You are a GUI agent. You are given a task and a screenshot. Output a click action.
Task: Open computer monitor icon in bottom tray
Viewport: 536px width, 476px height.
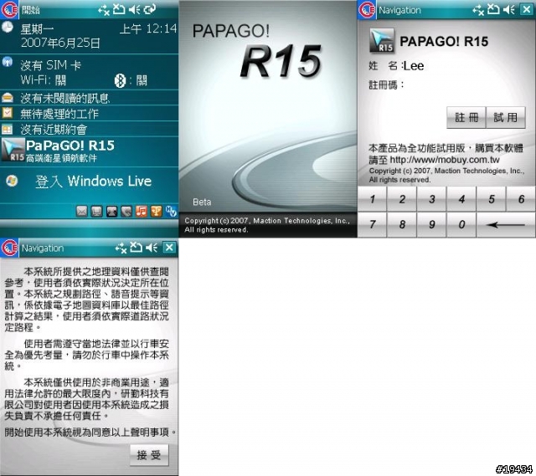click(97, 212)
